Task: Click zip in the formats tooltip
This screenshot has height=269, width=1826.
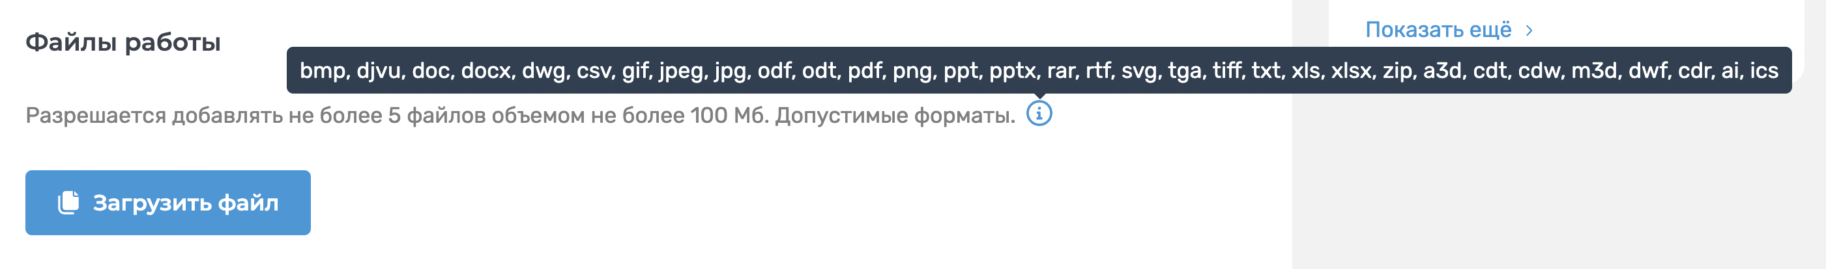Action: (1397, 71)
